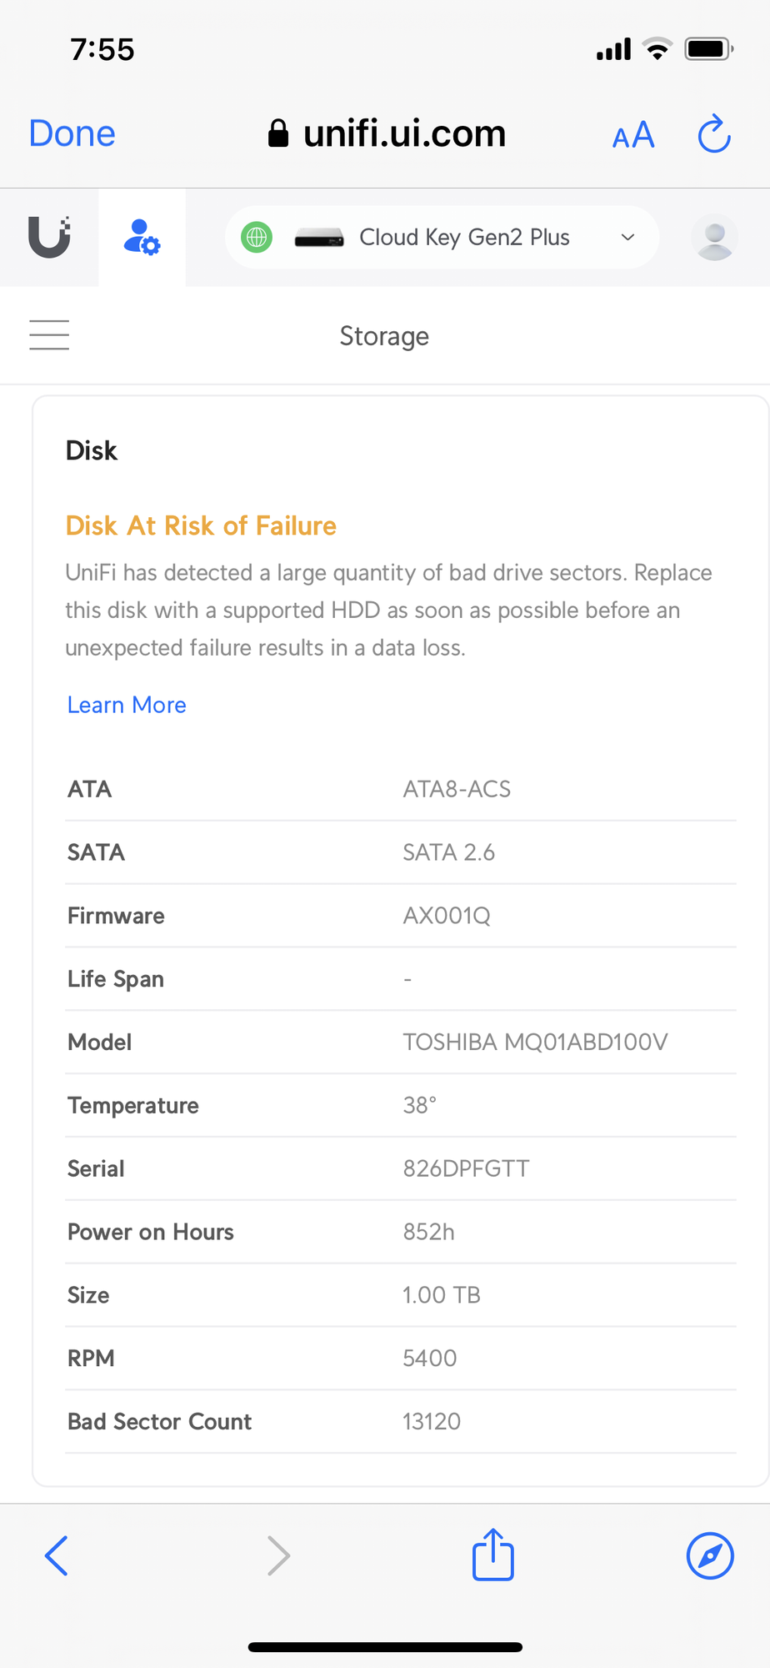Tap the Disk At Risk of Failure warning
Image resolution: width=770 pixels, height=1668 pixels.
pos(201,525)
